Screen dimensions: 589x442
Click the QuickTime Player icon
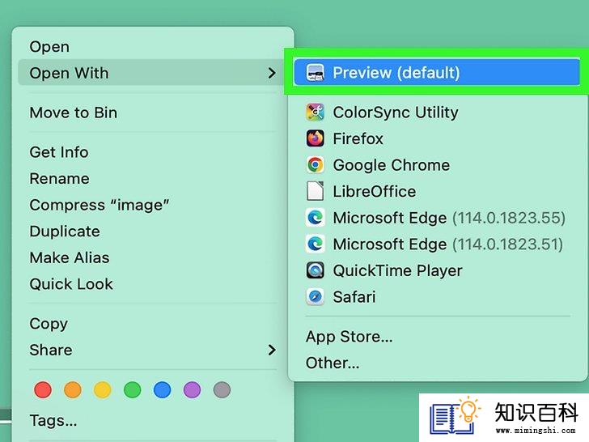tap(316, 270)
